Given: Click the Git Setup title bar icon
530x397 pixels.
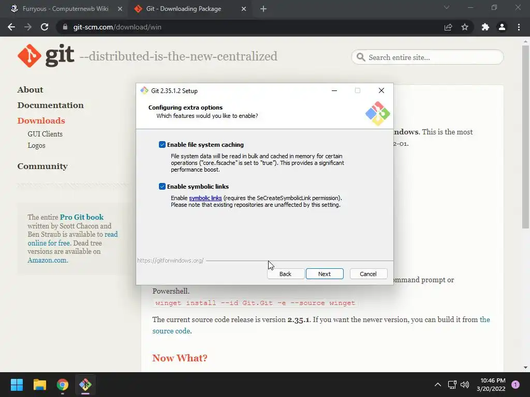Looking at the screenshot, I should [144, 90].
